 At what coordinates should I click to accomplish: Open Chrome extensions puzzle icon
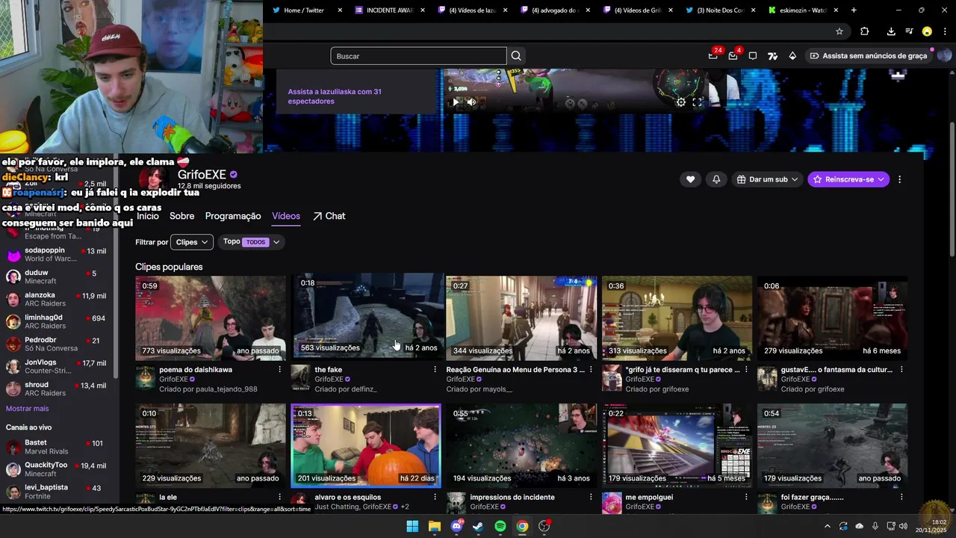865,31
